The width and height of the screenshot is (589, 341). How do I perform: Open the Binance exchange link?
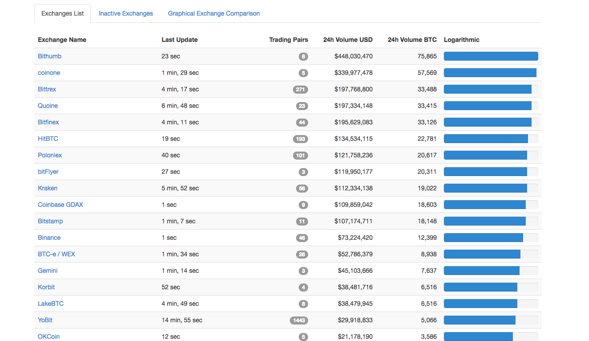(49, 238)
